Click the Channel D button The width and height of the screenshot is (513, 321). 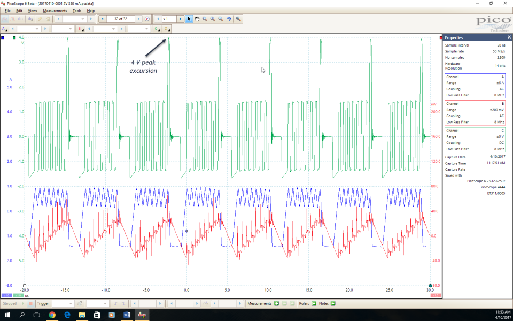click(167, 29)
